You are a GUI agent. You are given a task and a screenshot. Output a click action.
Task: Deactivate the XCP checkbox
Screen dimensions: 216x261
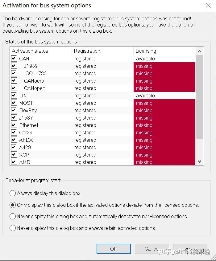[x=14, y=155]
